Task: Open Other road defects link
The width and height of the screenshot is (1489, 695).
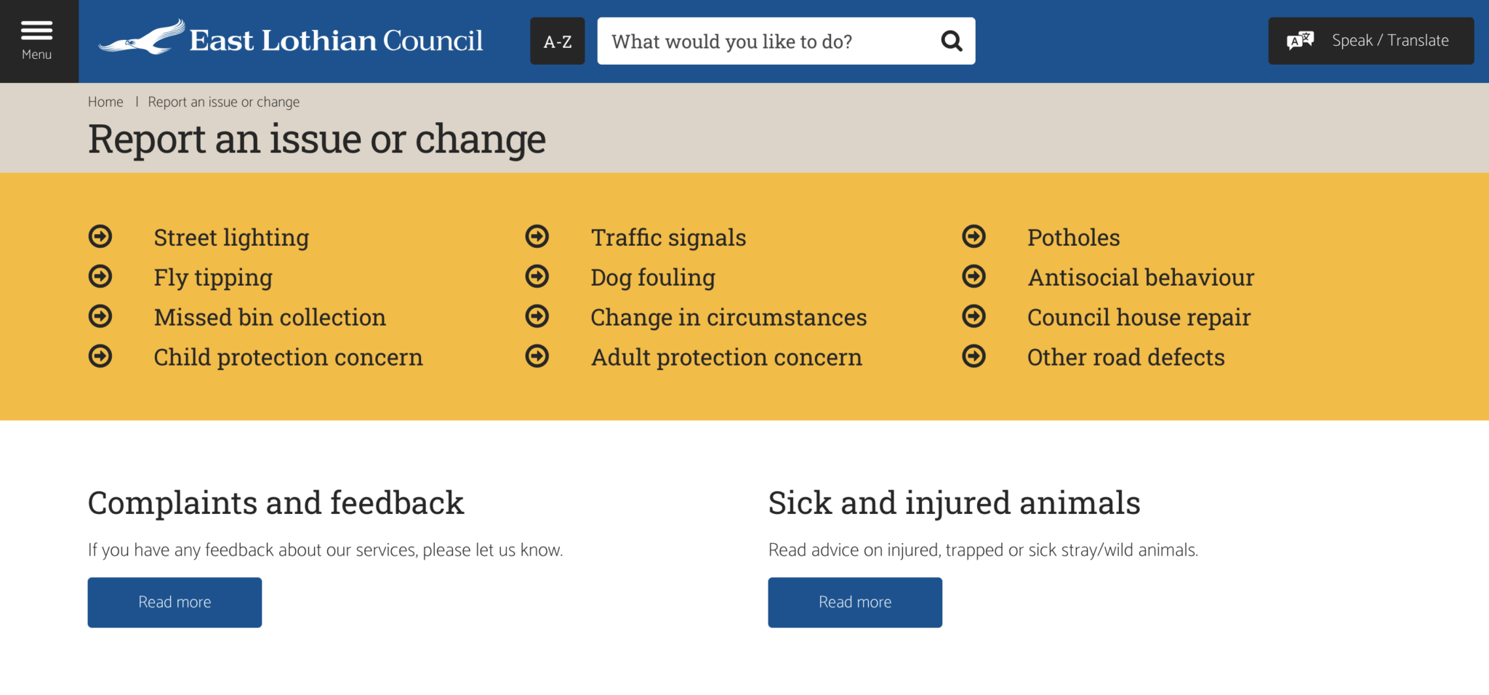Action: [x=1125, y=357]
